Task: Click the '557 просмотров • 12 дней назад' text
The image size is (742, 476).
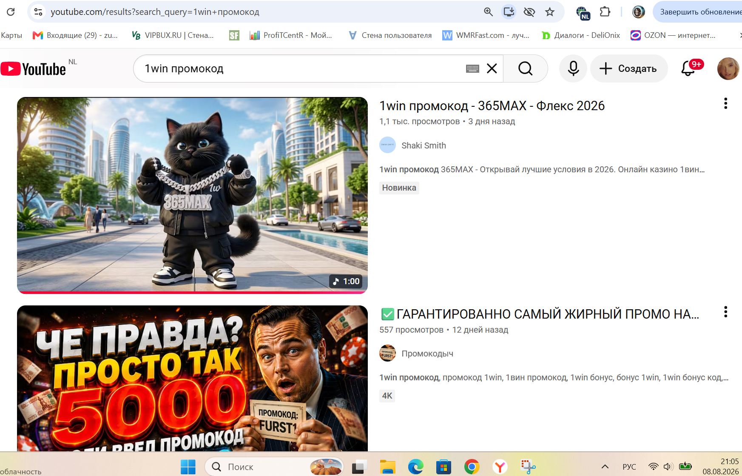Action: click(x=443, y=330)
